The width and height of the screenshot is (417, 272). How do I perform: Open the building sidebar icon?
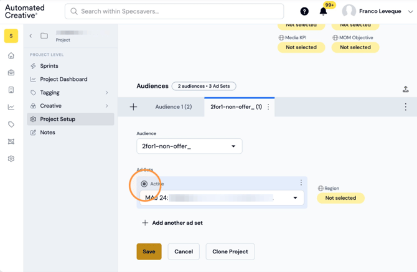11,90
